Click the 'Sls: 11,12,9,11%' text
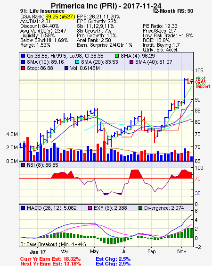Viewport: 212px width, 266px height. pyautogui.click(x=96, y=26)
